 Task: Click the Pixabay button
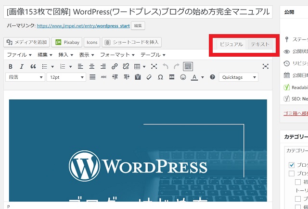click(x=67, y=42)
